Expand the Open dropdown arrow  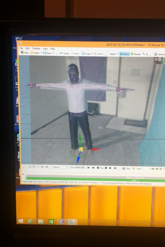click(x=41, y=53)
